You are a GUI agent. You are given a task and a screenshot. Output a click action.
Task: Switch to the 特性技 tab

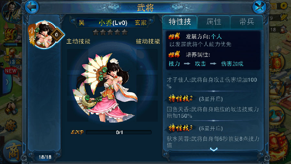coord(180,22)
